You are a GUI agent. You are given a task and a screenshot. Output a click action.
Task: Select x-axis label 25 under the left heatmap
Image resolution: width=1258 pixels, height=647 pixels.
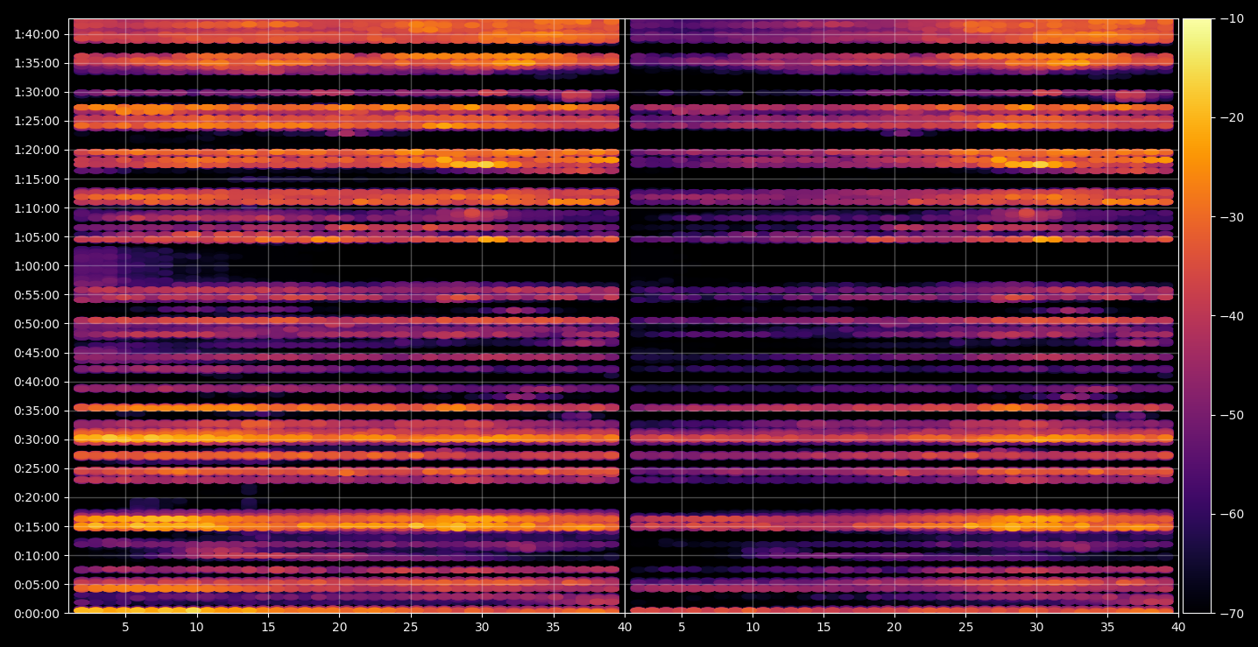coord(411,627)
